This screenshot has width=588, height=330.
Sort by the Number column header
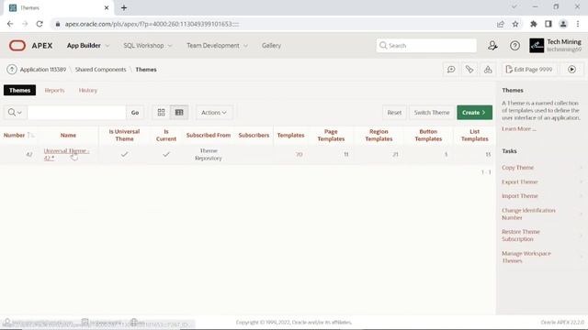click(15, 135)
